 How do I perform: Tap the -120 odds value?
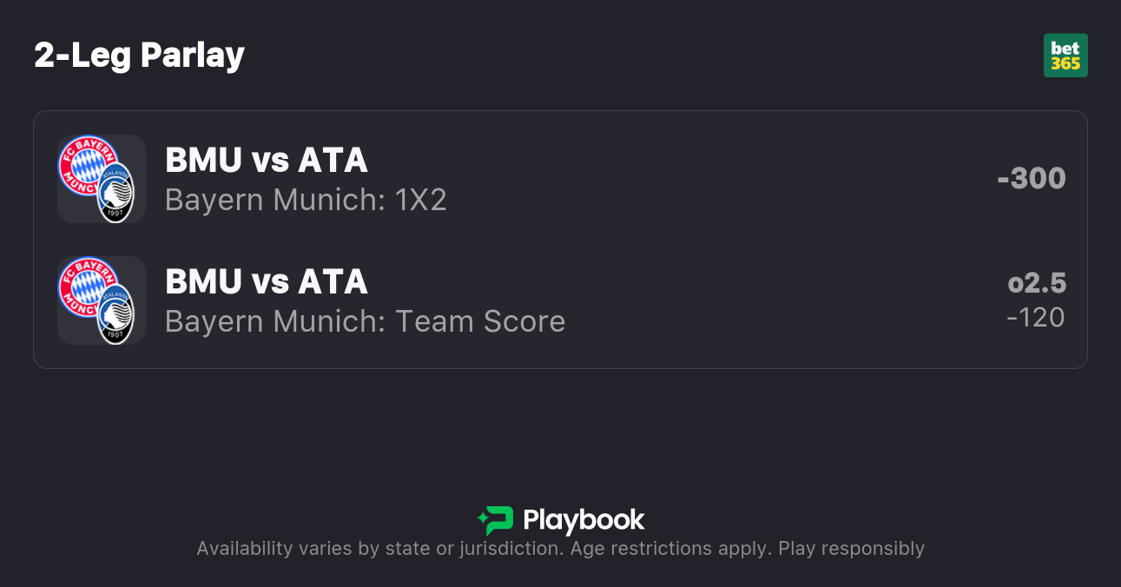pyautogui.click(x=1036, y=318)
